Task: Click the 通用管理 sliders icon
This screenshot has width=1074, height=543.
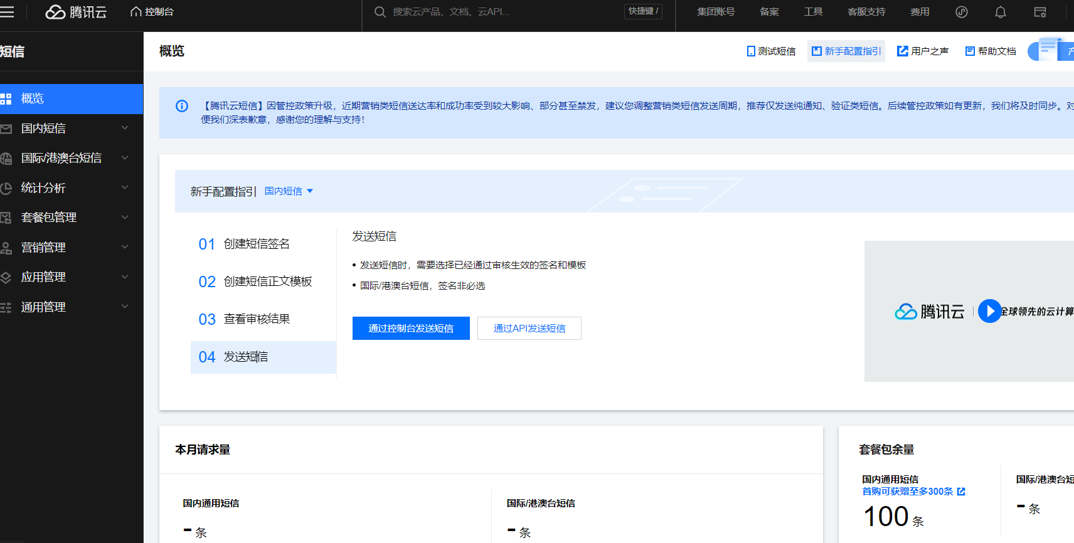Action: tap(6, 307)
